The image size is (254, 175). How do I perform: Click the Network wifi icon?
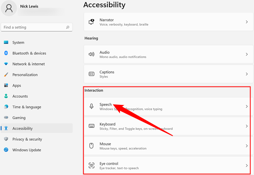pos(6,64)
